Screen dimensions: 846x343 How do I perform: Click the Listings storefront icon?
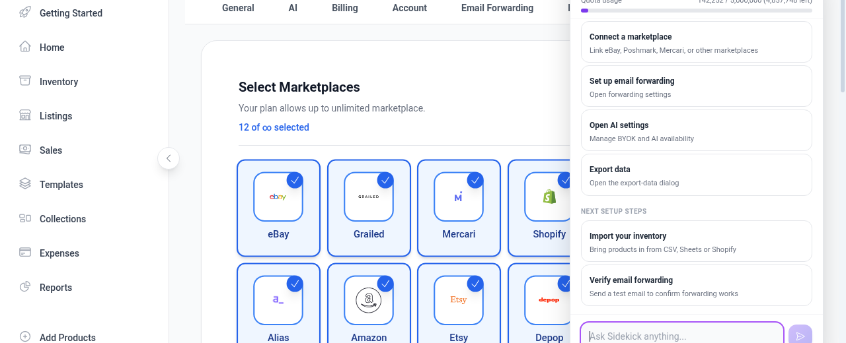[25, 115]
